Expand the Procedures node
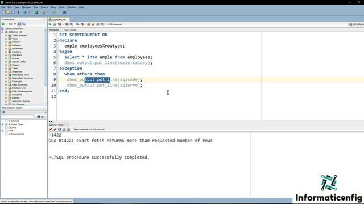This screenshot has width=364, height=204. [x=6, y=49]
